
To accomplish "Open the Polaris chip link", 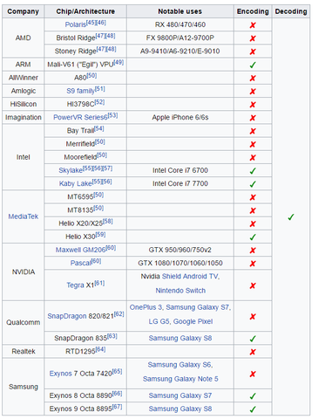I will pyautogui.click(x=76, y=24).
